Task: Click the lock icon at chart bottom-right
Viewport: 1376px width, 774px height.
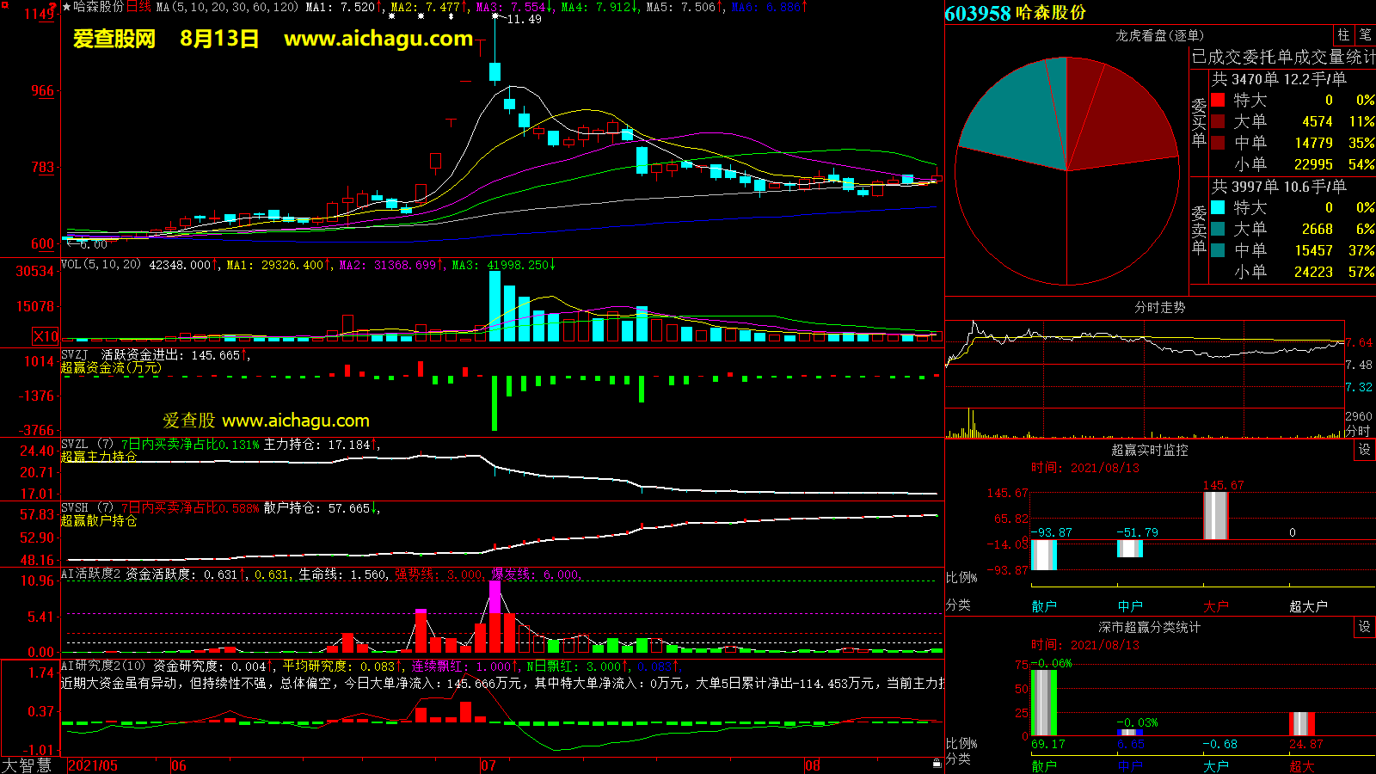Action: pos(937,763)
